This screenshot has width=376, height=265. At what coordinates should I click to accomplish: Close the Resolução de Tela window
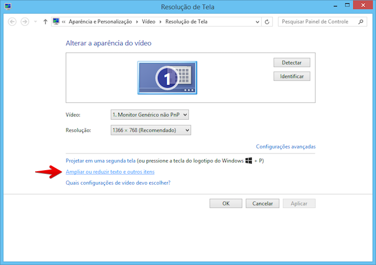pyautogui.click(x=363, y=5)
